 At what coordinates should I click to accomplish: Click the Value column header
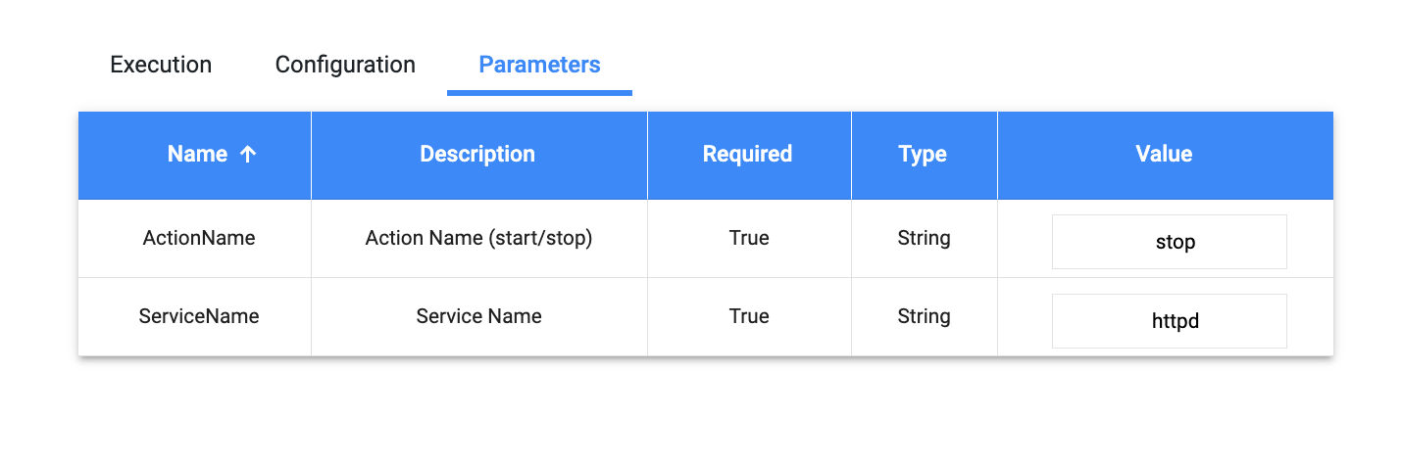pos(1164,155)
